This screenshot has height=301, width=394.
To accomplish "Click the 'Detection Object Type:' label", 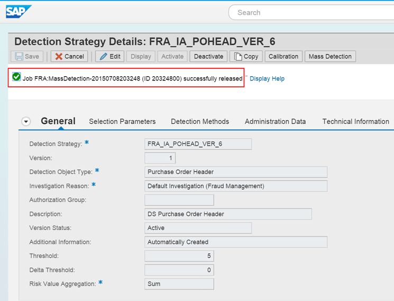I will coord(61,172).
